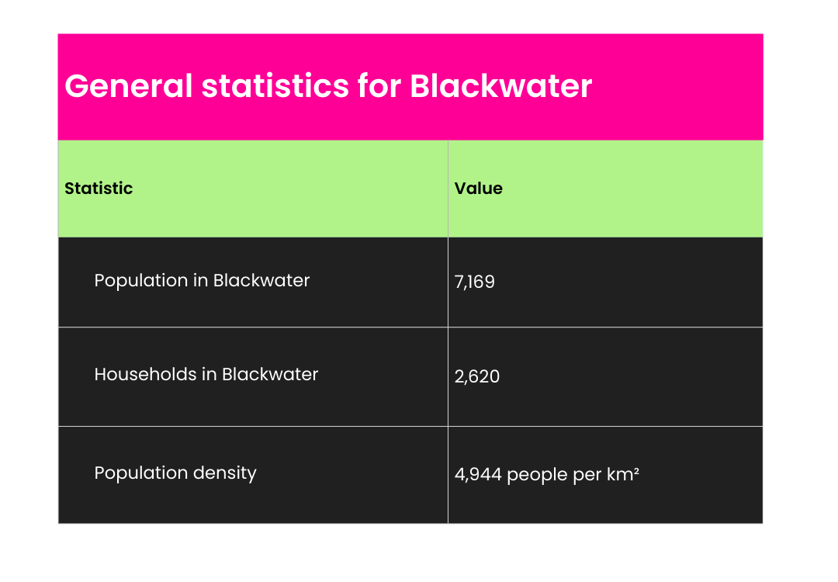Click "Blackwater" in the Households row
838x582 pixels.
[x=270, y=374]
